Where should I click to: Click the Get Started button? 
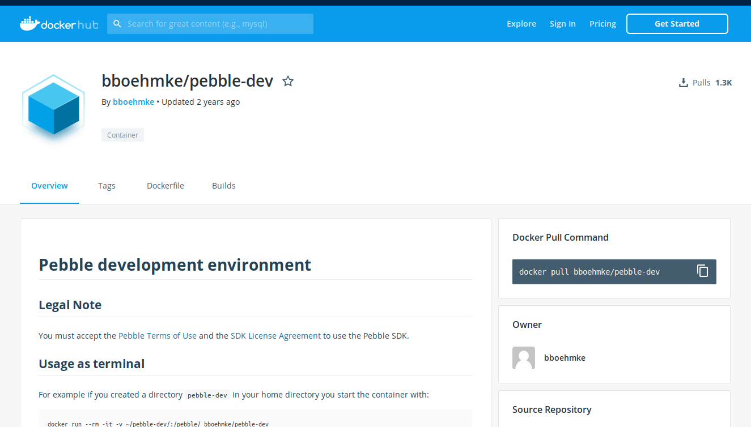677,24
